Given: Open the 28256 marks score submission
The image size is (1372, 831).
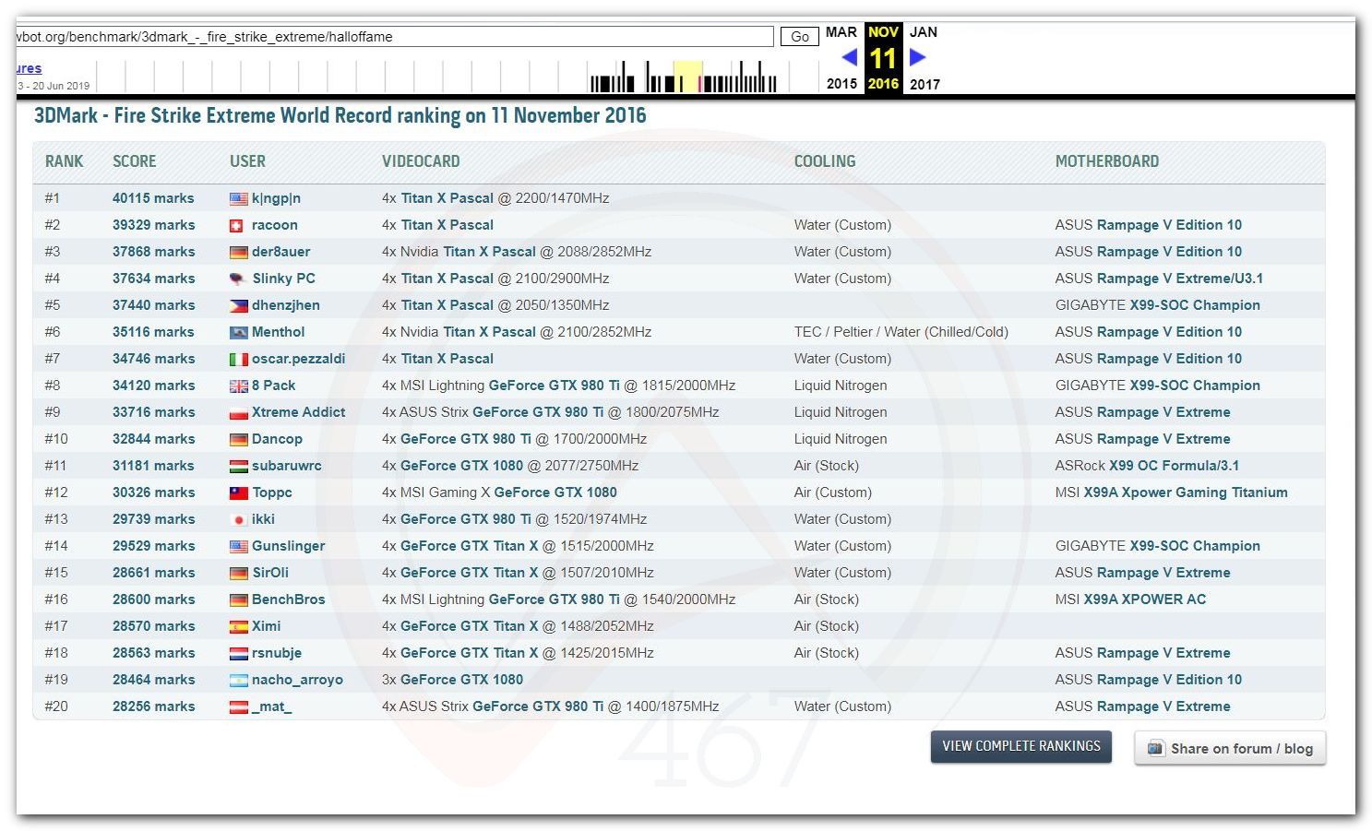Looking at the screenshot, I should 153,706.
